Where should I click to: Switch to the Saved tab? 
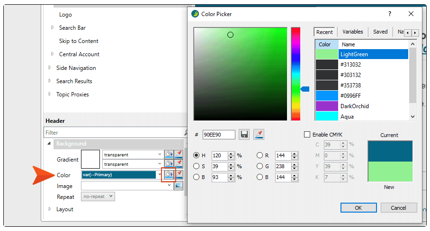380,32
